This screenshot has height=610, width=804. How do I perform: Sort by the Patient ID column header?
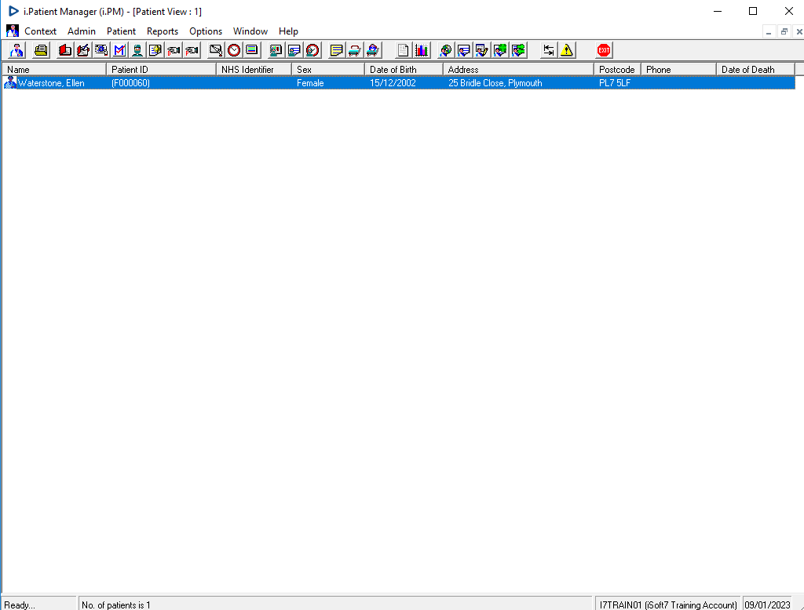pos(161,69)
